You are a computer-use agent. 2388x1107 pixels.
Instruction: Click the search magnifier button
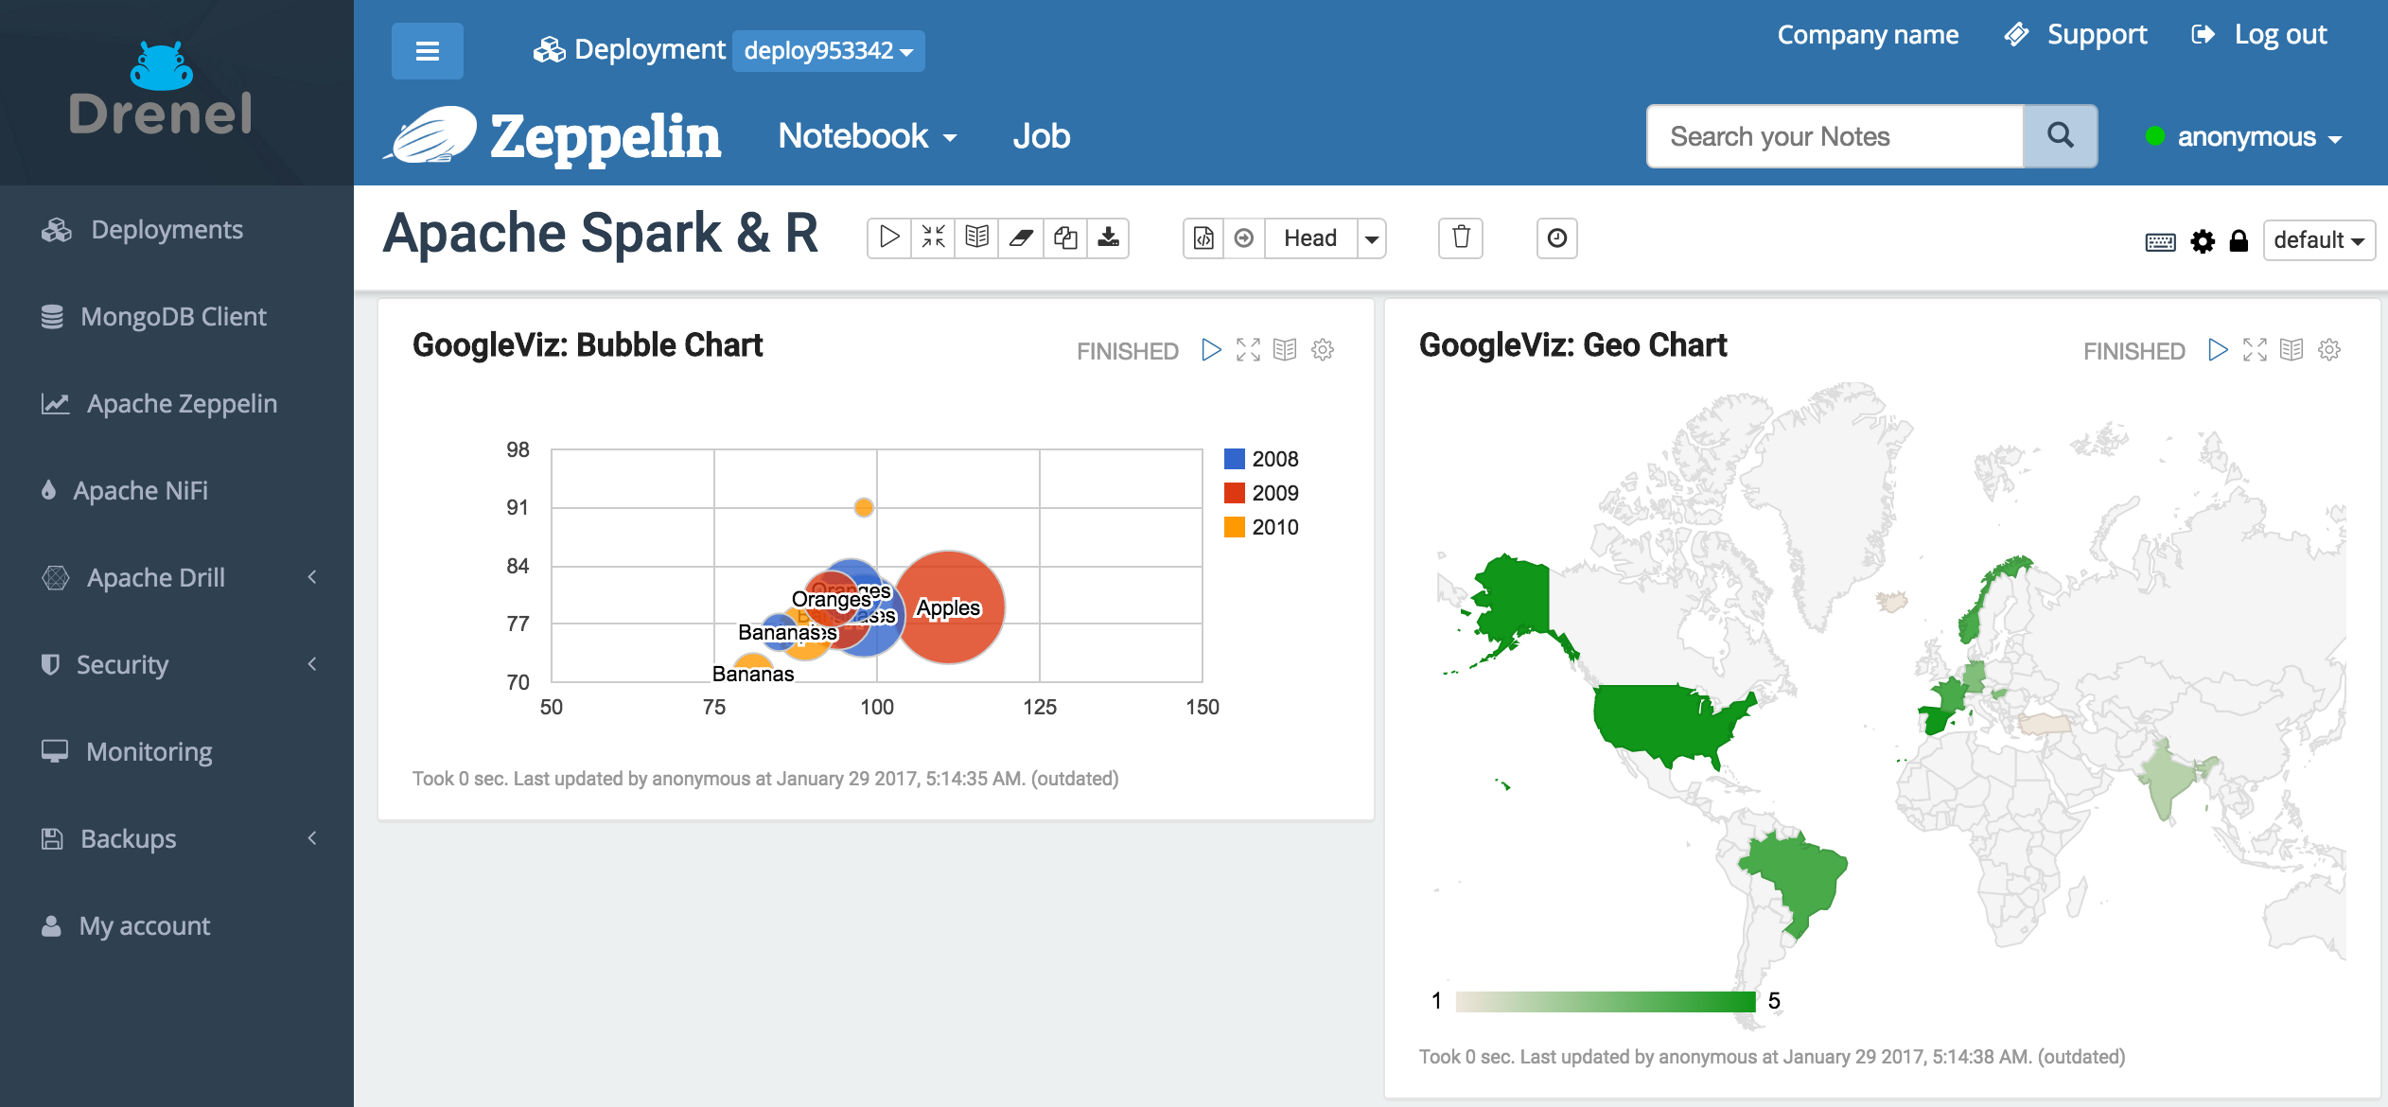coord(2060,136)
